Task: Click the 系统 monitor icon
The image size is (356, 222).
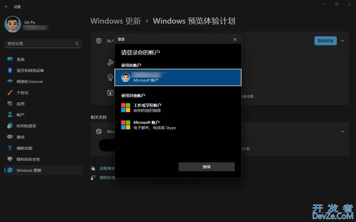Action: point(10,59)
